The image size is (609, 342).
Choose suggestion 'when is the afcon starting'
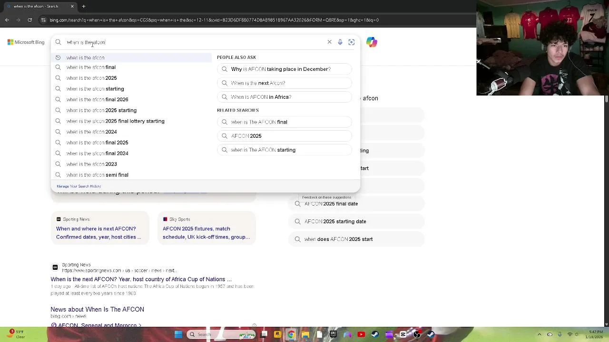pos(131,89)
